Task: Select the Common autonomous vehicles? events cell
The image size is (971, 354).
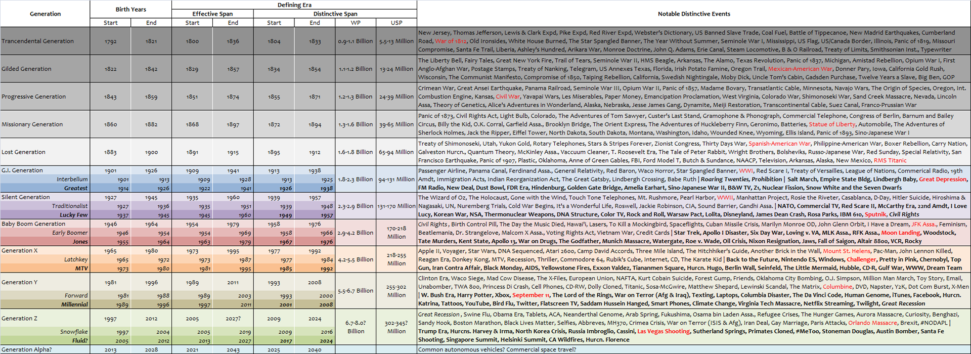Action: (694, 350)
